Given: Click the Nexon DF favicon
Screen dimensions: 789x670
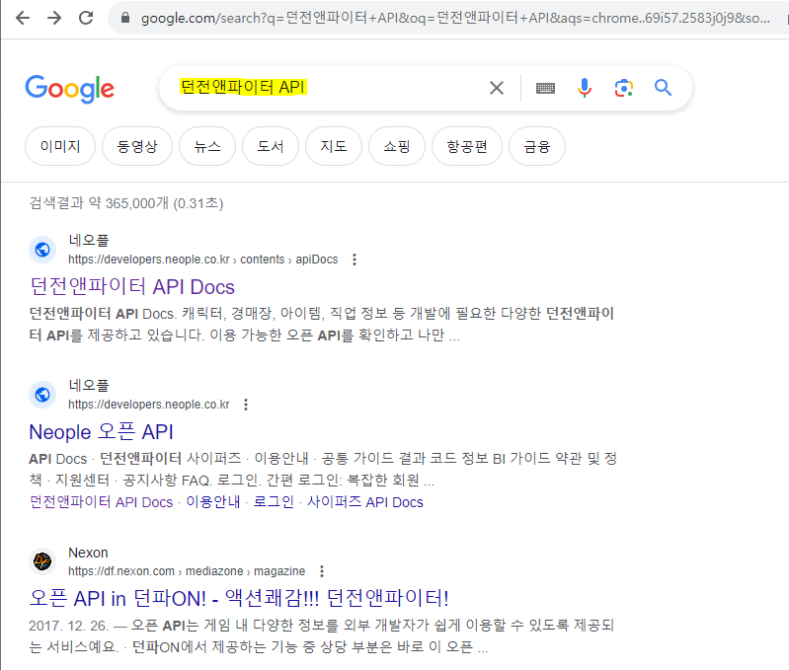Looking at the screenshot, I should (42, 560).
